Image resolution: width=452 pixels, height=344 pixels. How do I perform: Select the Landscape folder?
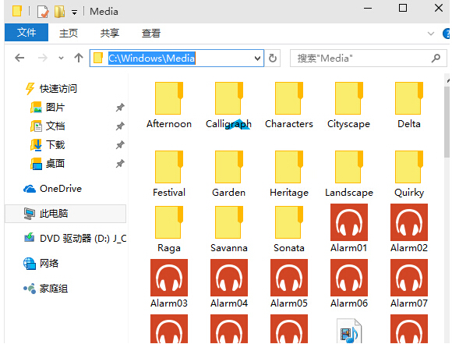coord(349,174)
